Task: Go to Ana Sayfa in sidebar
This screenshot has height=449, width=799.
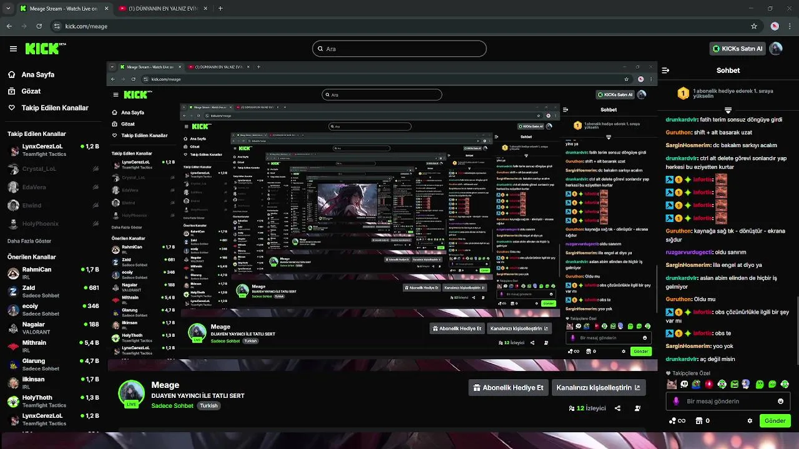Action: tap(38, 74)
